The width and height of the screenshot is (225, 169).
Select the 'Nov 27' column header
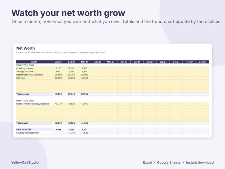point(189,62)
